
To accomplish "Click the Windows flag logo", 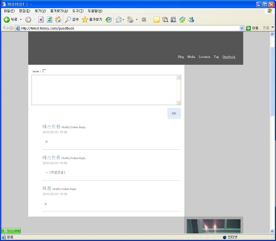I will [269, 11].
